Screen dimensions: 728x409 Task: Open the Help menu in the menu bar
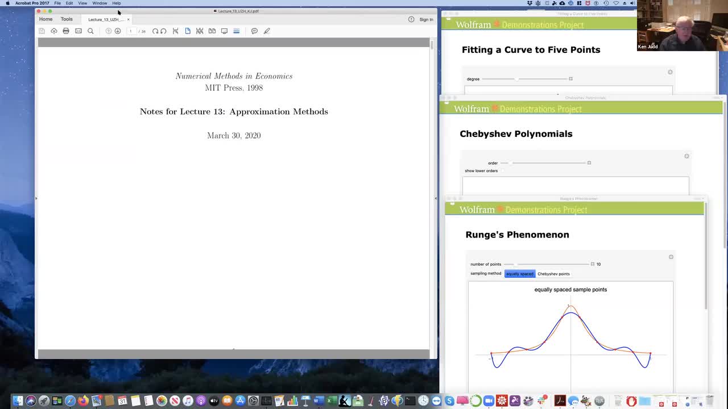[x=116, y=3]
